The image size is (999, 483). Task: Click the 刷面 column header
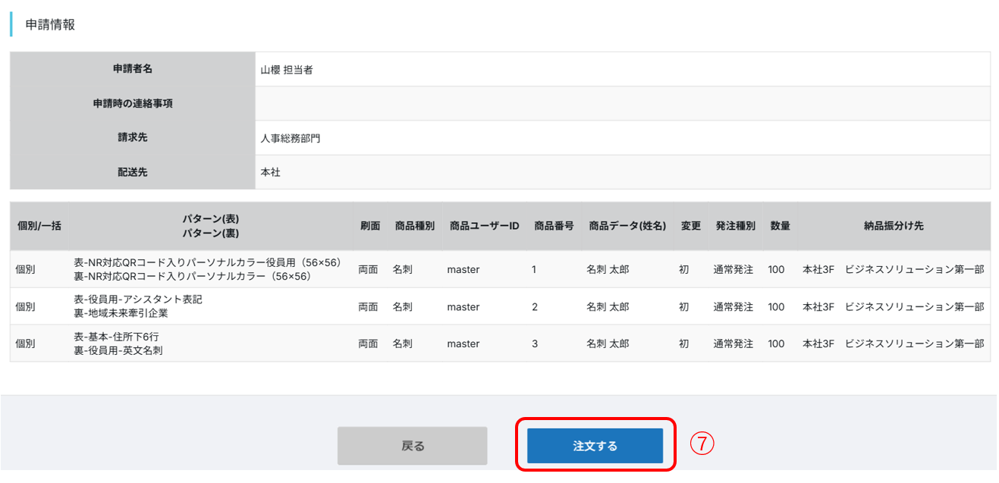coord(369,226)
